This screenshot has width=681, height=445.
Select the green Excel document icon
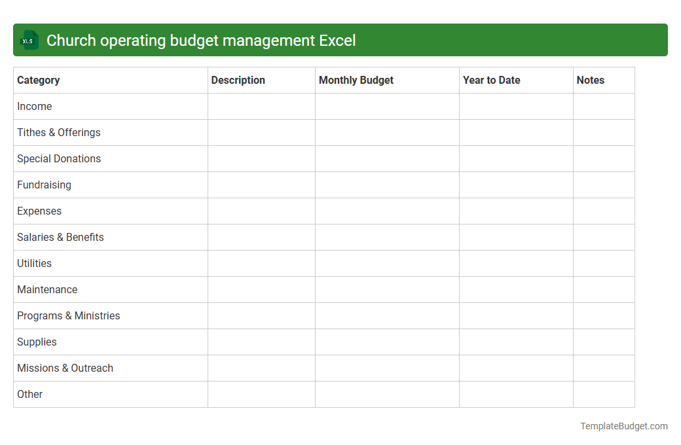pyautogui.click(x=29, y=40)
